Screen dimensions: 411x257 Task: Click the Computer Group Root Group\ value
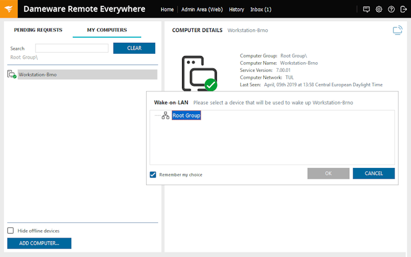click(293, 56)
